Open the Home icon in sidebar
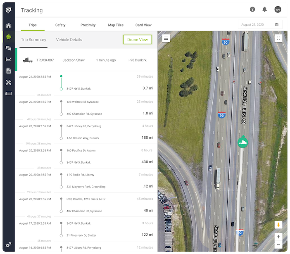Viewport: 290px width, 254px height. (8, 26)
